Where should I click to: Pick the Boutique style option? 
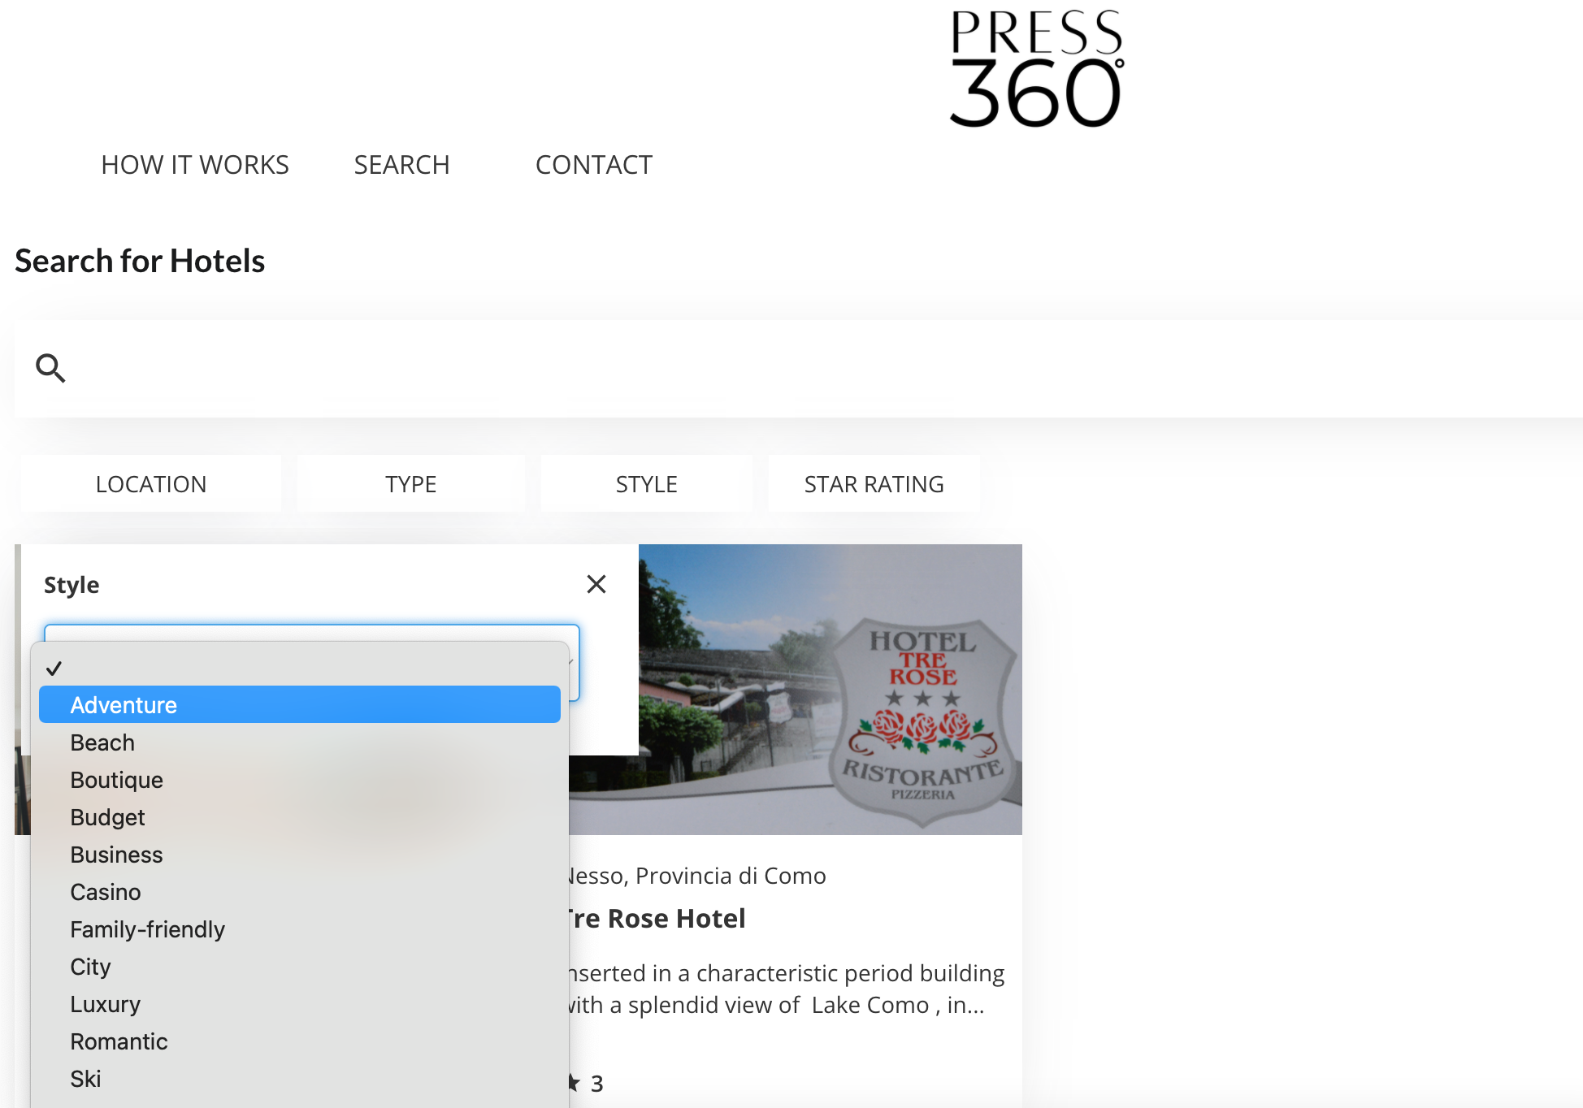(x=300, y=780)
